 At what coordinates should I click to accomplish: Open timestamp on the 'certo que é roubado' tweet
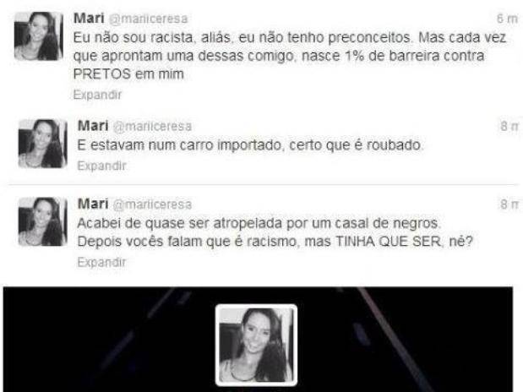(x=509, y=127)
